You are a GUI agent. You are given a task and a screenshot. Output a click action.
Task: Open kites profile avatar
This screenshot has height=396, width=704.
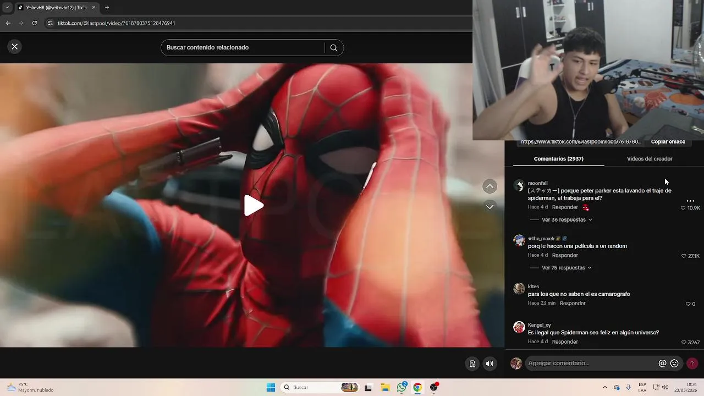point(519,289)
